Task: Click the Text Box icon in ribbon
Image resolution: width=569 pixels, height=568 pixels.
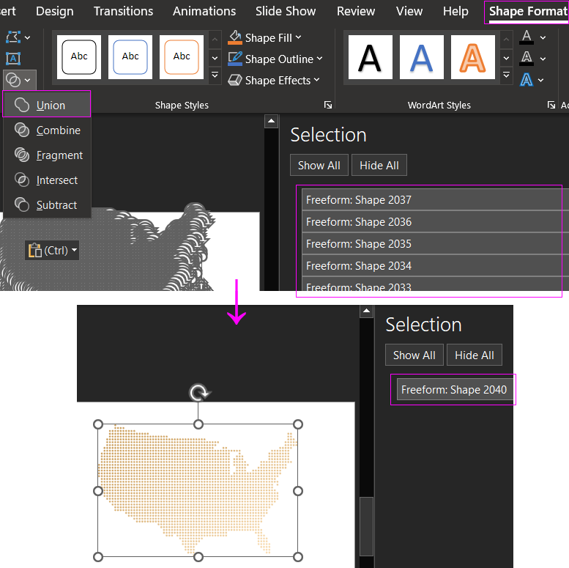Action: click(x=13, y=59)
